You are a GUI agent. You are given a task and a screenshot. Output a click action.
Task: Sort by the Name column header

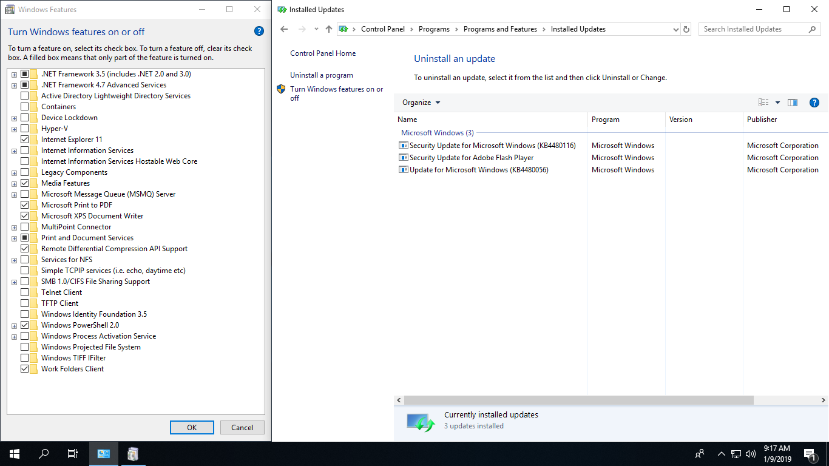coord(491,120)
